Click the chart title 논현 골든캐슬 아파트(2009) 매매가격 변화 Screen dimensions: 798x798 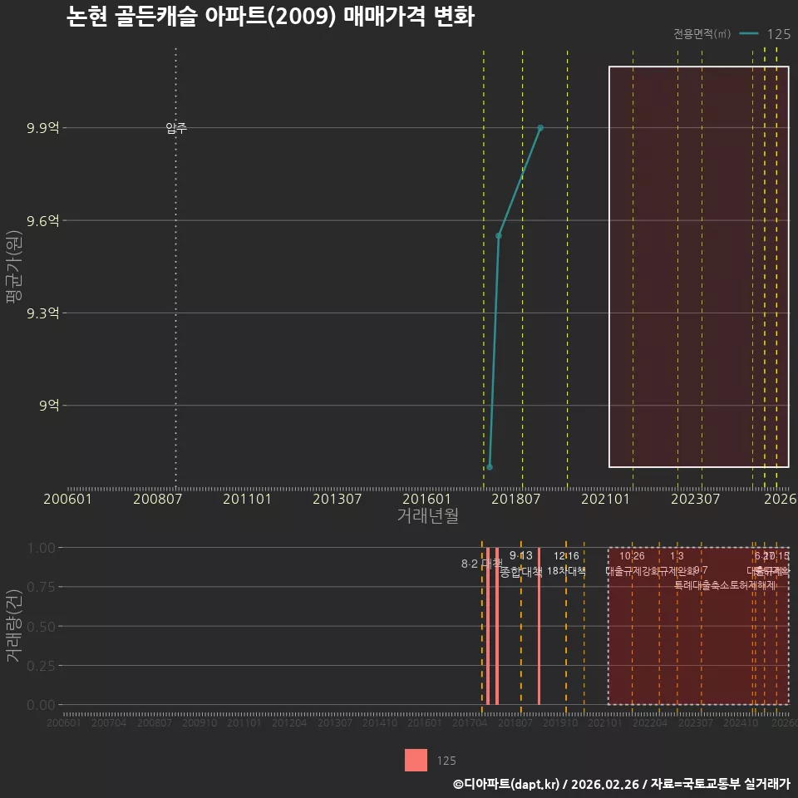click(x=270, y=17)
